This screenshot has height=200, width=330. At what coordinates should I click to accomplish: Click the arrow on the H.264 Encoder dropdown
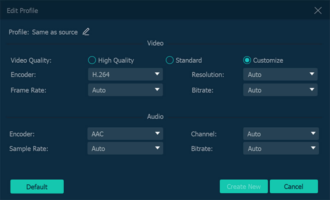coord(157,74)
